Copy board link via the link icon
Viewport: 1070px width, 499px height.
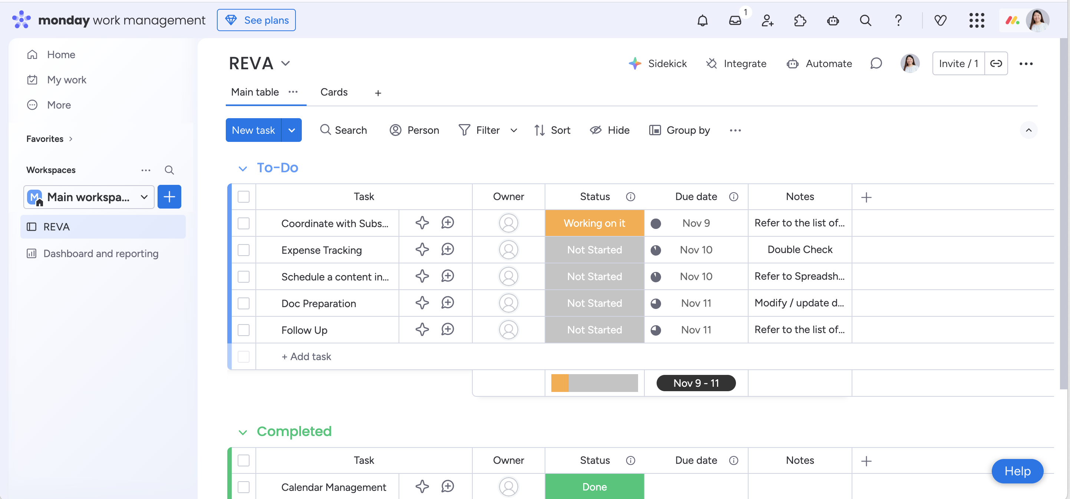[995, 63]
